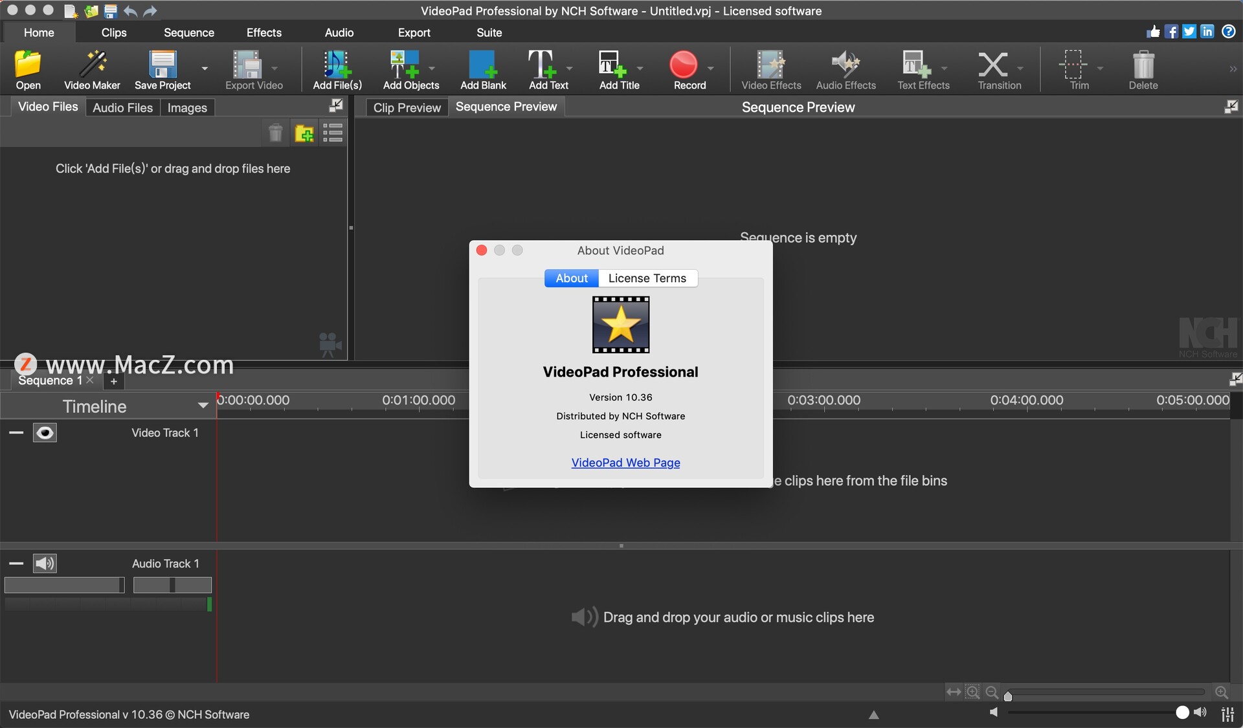Mute Audio Track 1
Screen dimensions: 1243x728
pos(44,562)
